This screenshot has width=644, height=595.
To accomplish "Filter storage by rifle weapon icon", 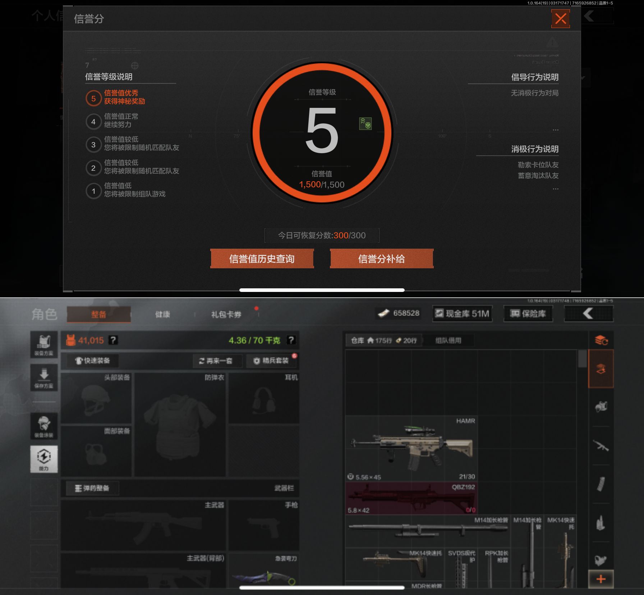I will [601, 446].
